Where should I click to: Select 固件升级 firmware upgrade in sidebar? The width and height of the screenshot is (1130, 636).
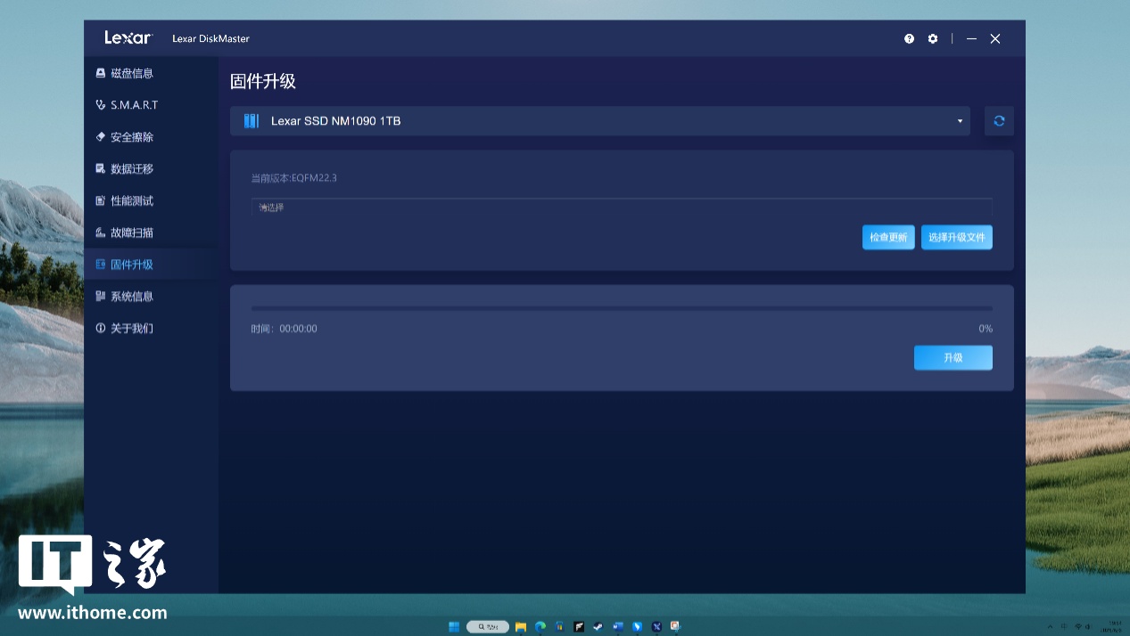131,265
